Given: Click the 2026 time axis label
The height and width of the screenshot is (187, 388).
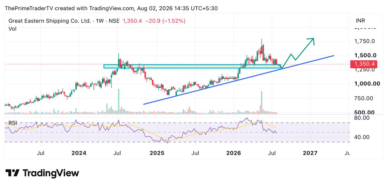Looking at the screenshot, I should coord(234,153).
